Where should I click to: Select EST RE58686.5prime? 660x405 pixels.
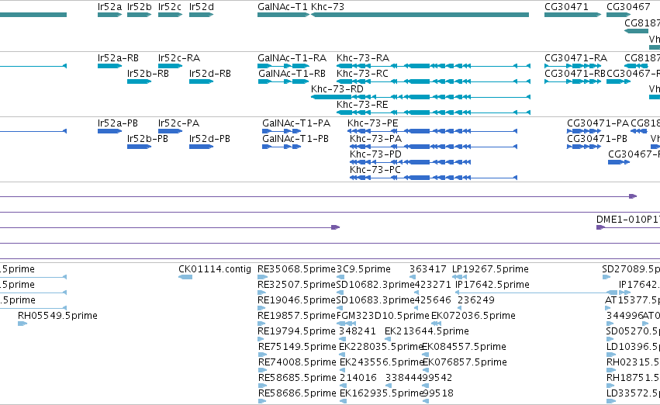click(x=262, y=401)
